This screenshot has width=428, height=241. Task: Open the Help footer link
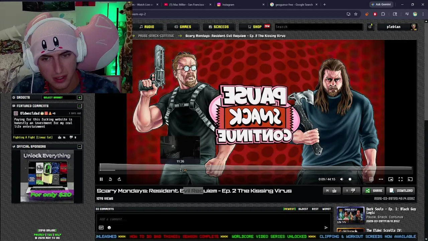point(58,235)
